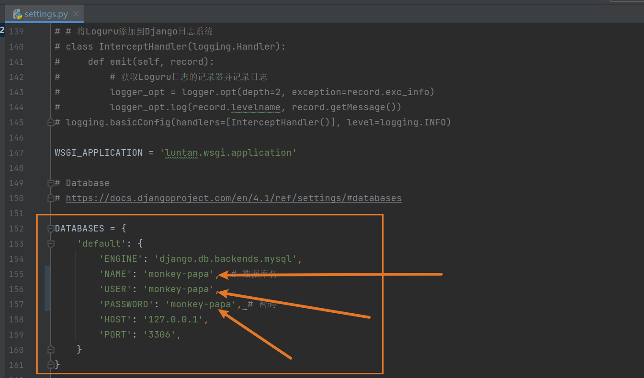Close the settings.py tab
This screenshot has height=378, width=644.
click(76, 14)
